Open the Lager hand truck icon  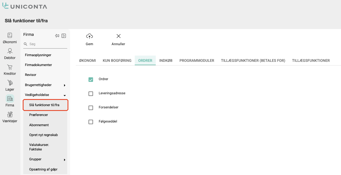[10, 83]
